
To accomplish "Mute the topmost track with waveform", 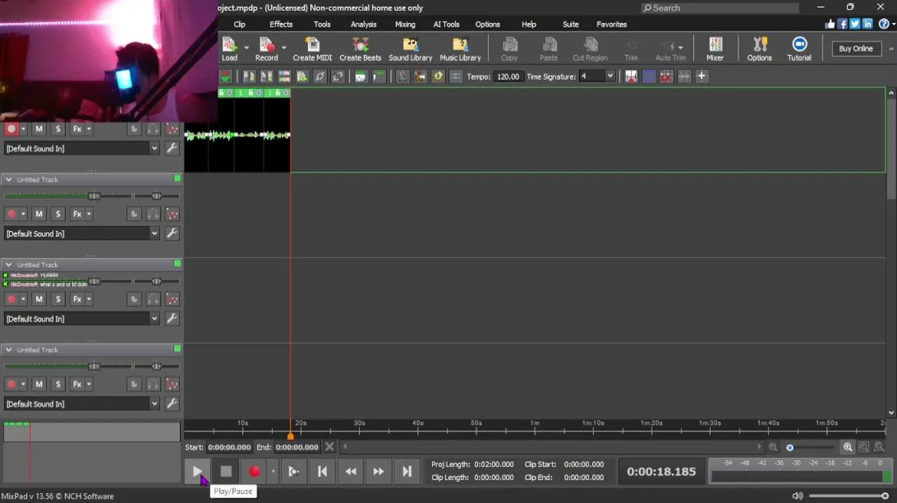I will (x=39, y=129).
